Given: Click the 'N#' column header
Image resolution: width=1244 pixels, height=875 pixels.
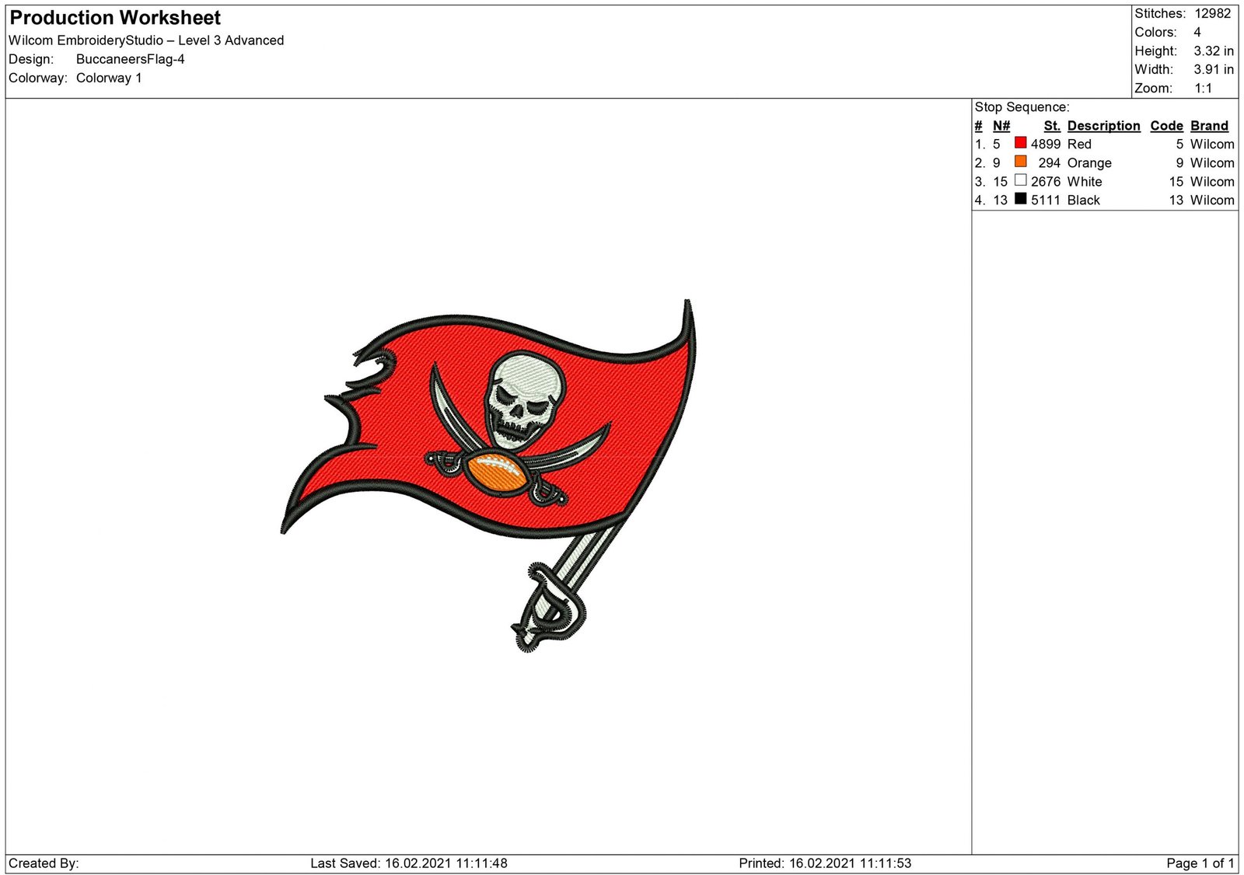Looking at the screenshot, I should [x=1001, y=126].
